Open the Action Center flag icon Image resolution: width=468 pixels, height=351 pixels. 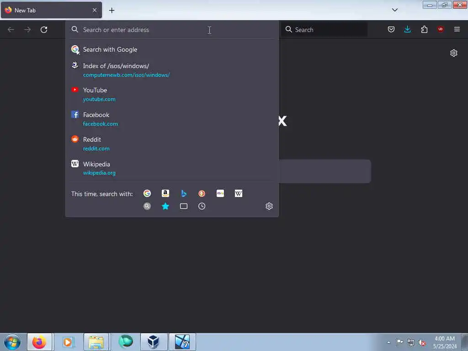click(399, 342)
